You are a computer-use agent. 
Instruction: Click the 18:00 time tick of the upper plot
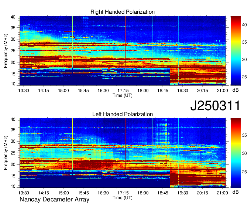tap(143, 91)
